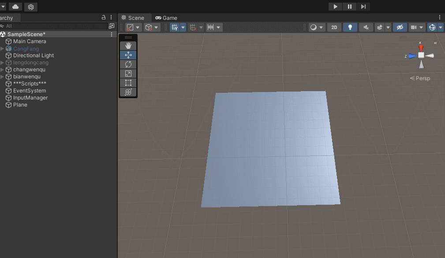Viewport: 445px width, 258px height.
Task: Click the Step frame button
Action: tap(363, 7)
